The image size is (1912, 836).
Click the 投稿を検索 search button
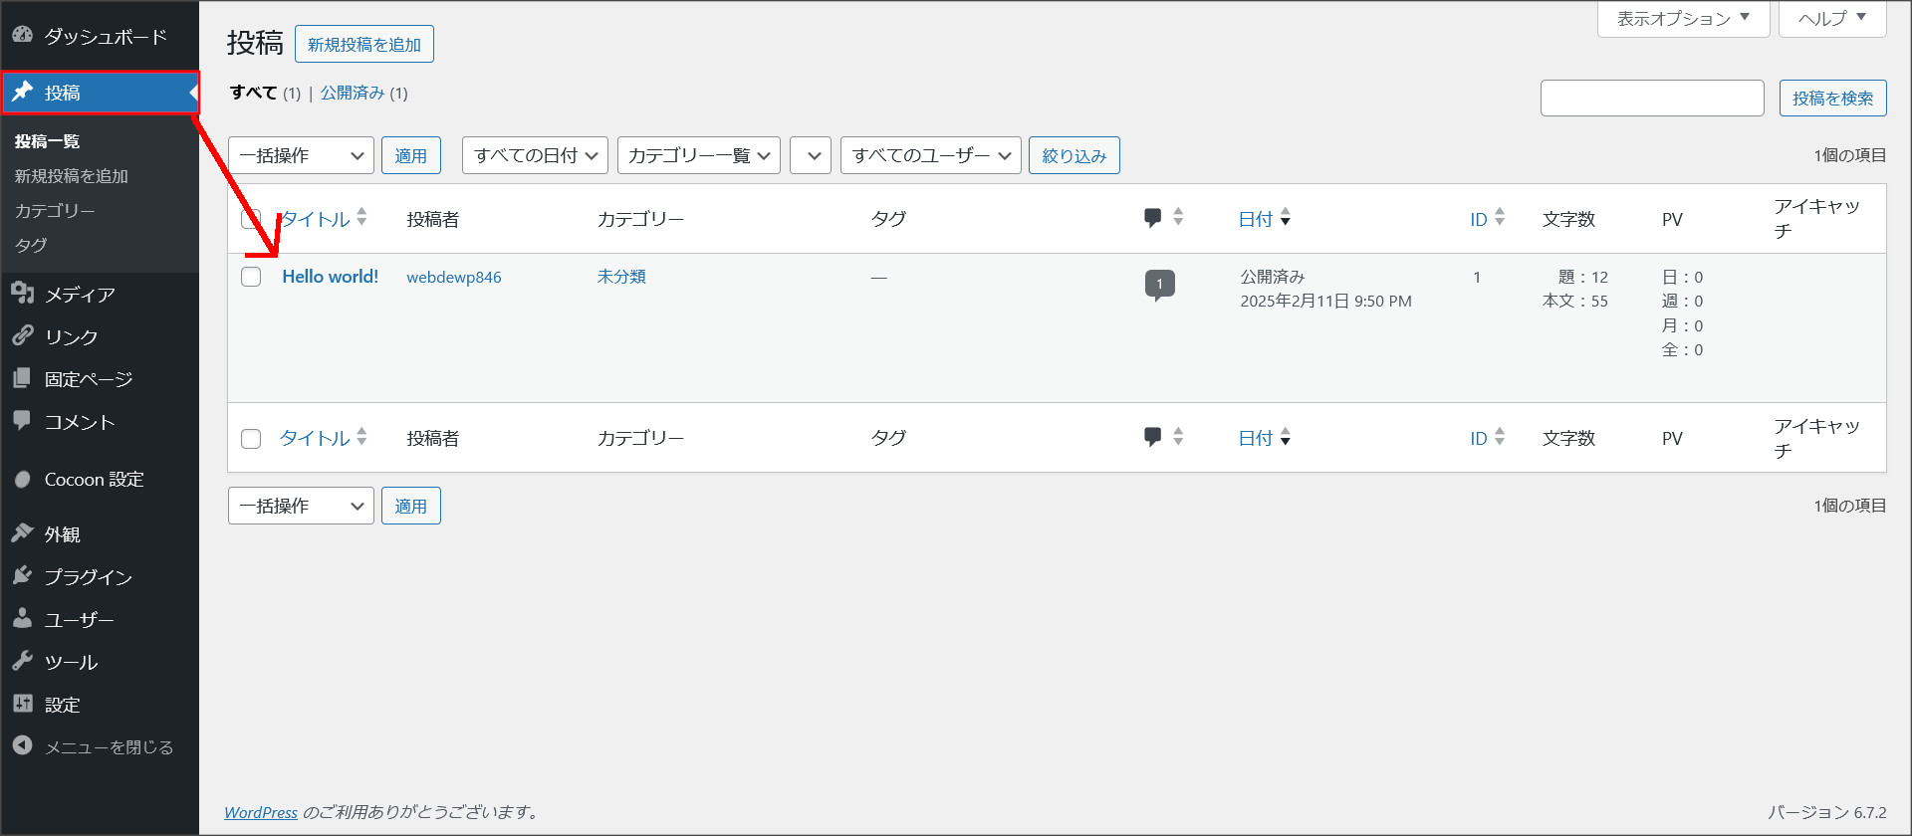pos(1833,98)
